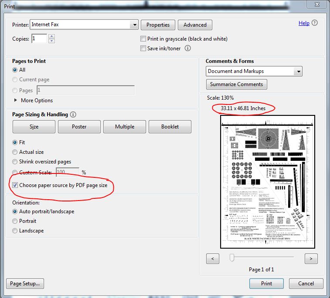Click the help question mark icon
The height and width of the screenshot is (298, 330).
(315, 24)
